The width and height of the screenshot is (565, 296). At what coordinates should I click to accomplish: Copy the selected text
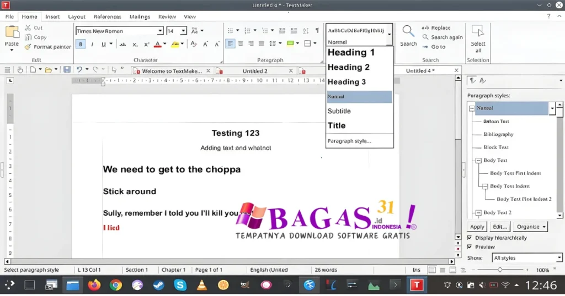pos(35,37)
